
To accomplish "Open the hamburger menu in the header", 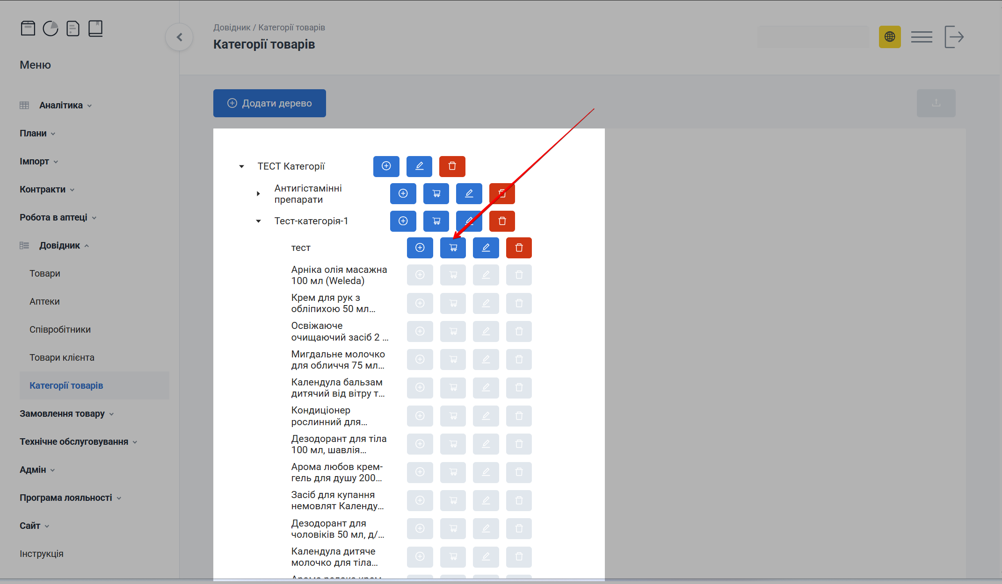I will [922, 37].
